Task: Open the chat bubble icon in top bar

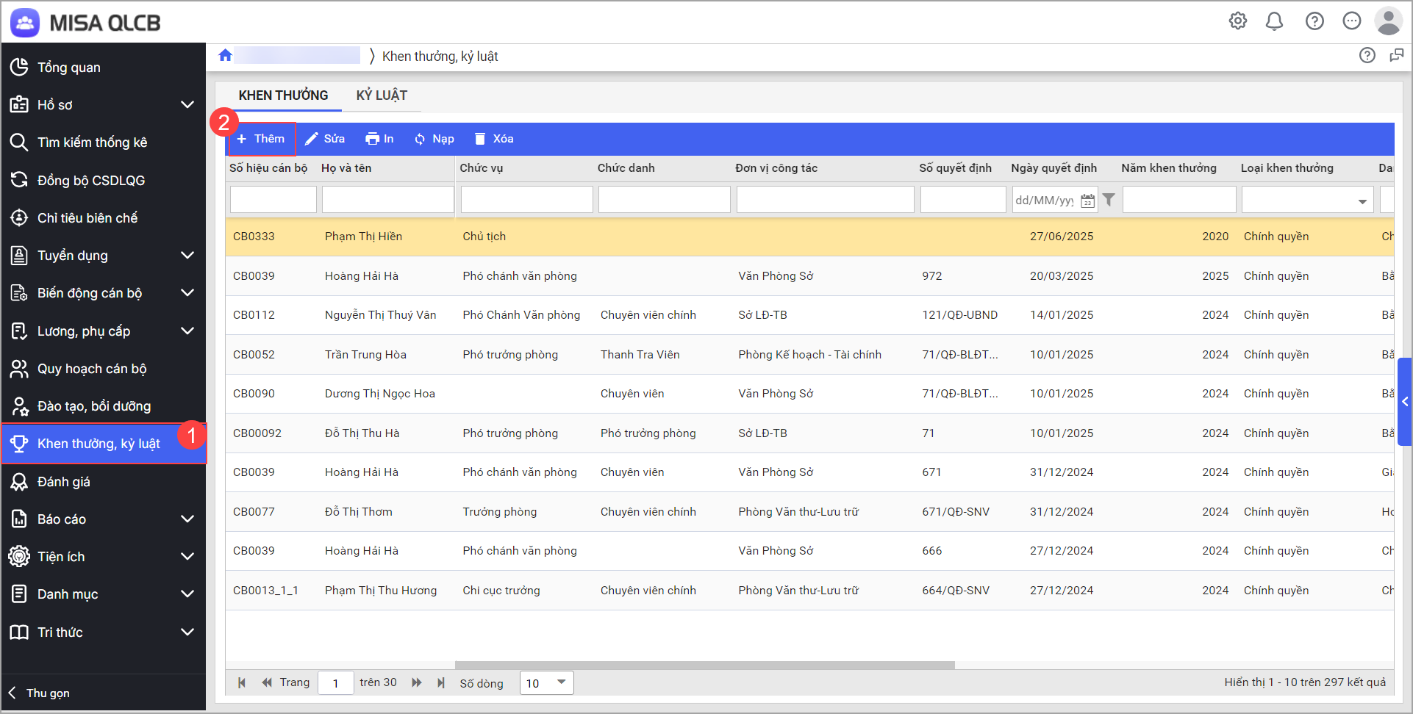Action: (1351, 21)
